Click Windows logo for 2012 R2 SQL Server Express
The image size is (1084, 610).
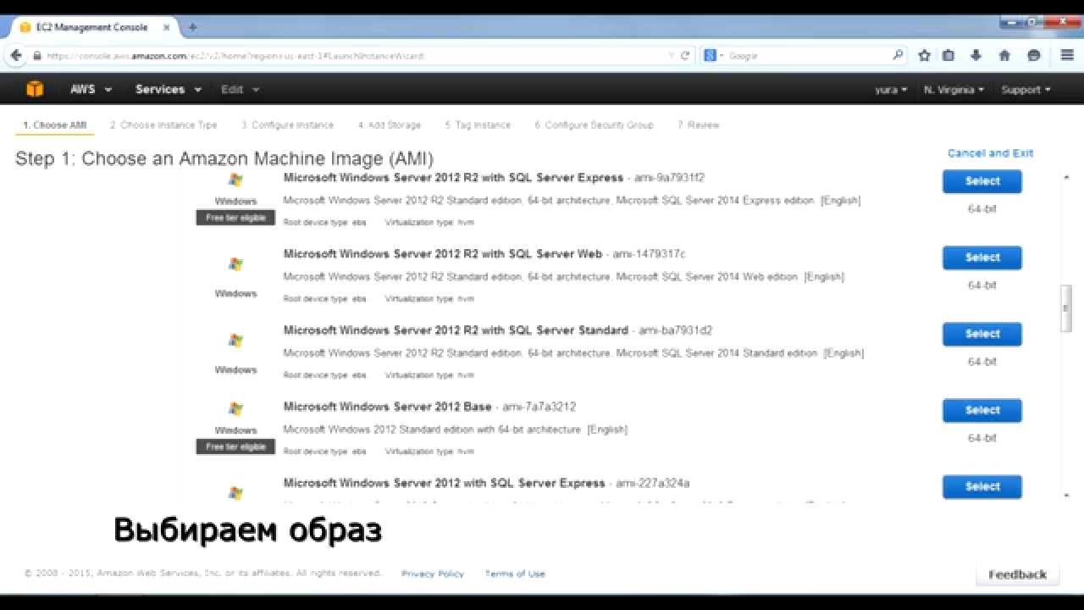coord(235,180)
